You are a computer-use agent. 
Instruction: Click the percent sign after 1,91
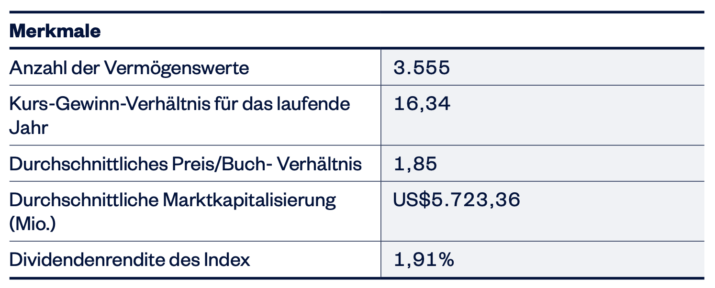445,260
